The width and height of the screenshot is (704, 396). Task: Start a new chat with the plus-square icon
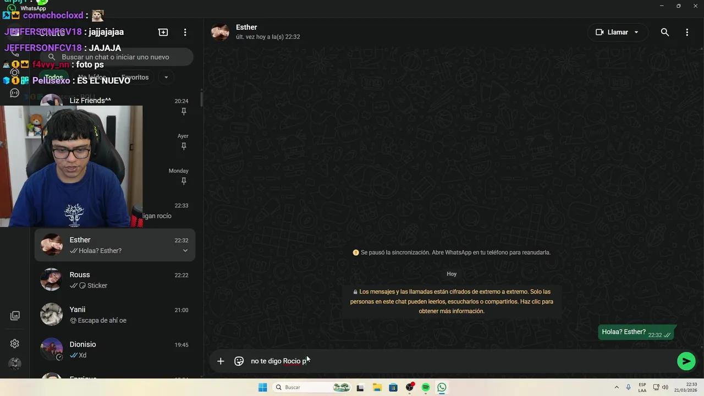(163, 32)
